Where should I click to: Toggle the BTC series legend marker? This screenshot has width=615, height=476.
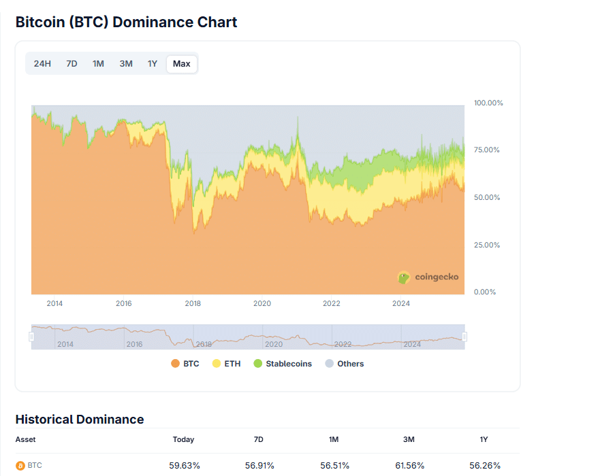175,364
